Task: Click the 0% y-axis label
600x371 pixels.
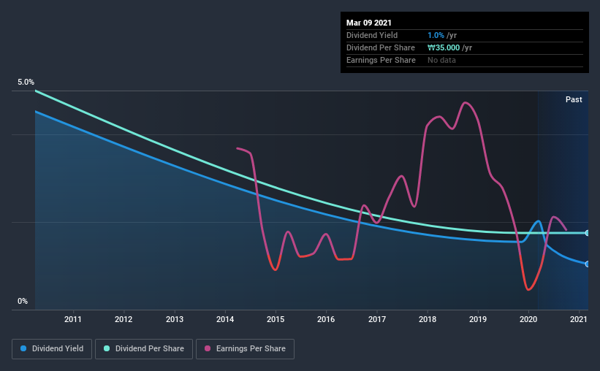Action: [23, 302]
